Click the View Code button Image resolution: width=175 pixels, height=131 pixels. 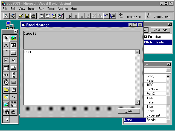(x=160, y=30)
